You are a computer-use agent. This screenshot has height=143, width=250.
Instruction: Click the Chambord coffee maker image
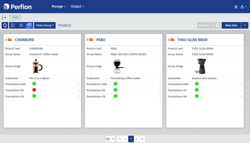[37, 66]
